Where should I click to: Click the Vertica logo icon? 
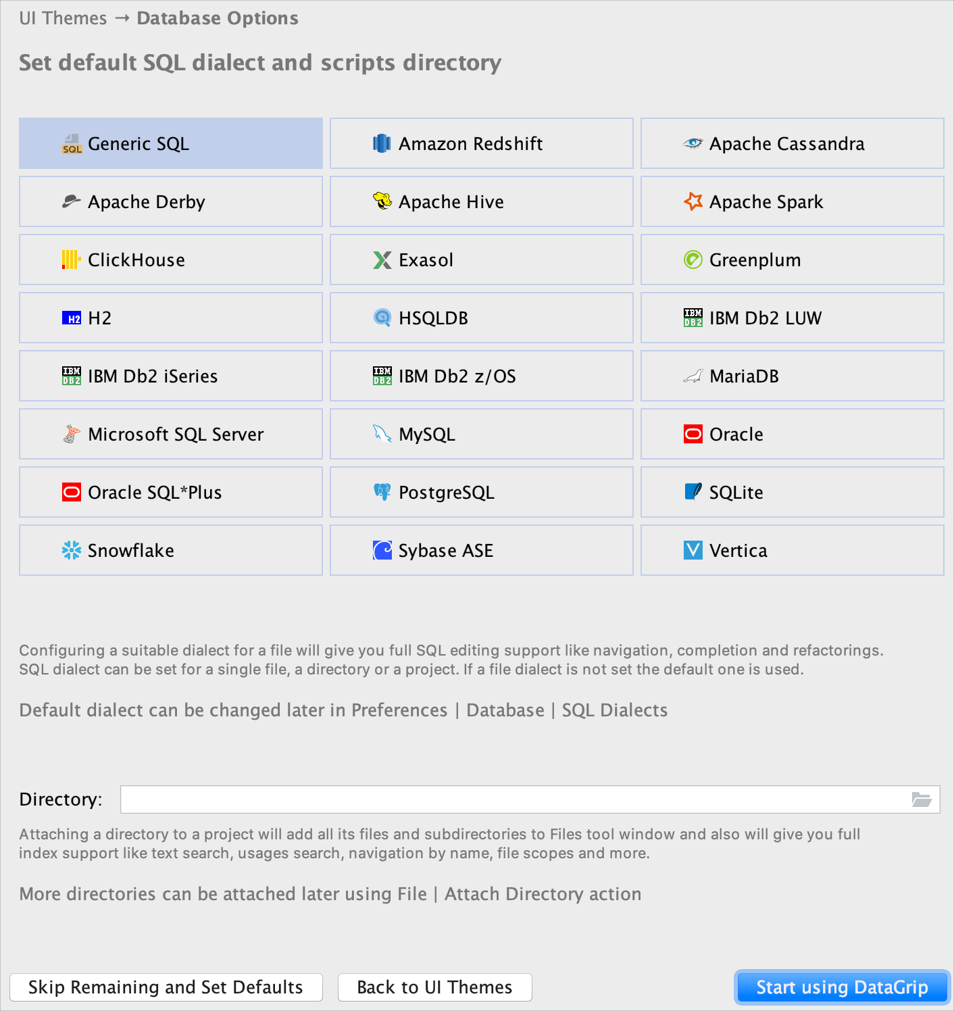[693, 550]
